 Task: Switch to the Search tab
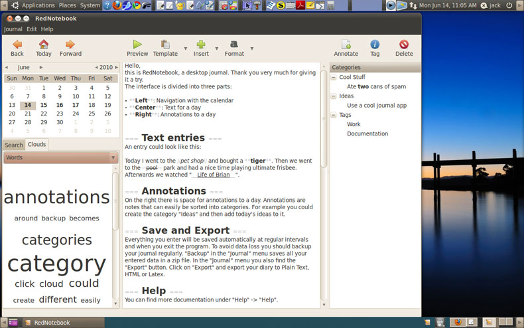14,145
